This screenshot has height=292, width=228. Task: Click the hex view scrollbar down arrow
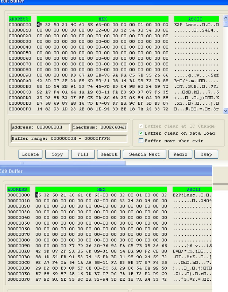click(225, 111)
